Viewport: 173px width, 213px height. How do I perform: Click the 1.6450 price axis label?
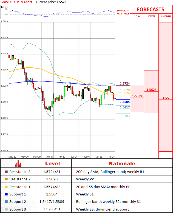click(x=4, y=38)
